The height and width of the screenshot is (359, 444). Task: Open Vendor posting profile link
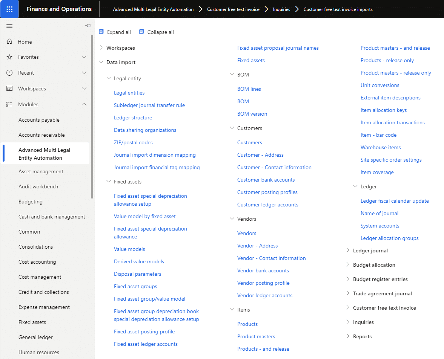click(x=263, y=283)
